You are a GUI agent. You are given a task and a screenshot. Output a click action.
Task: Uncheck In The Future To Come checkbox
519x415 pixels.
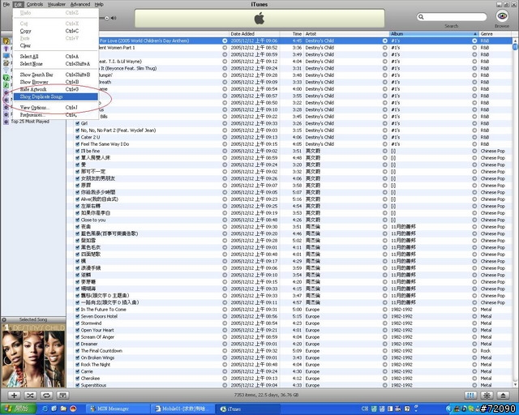tap(78, 310)
